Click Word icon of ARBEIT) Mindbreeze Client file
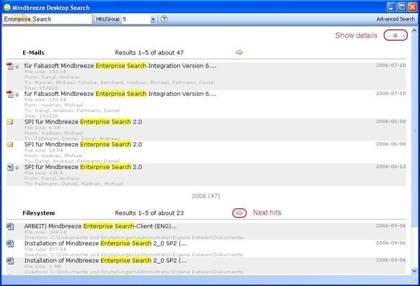Screen dimensions: 420x286 coord(10,226)
